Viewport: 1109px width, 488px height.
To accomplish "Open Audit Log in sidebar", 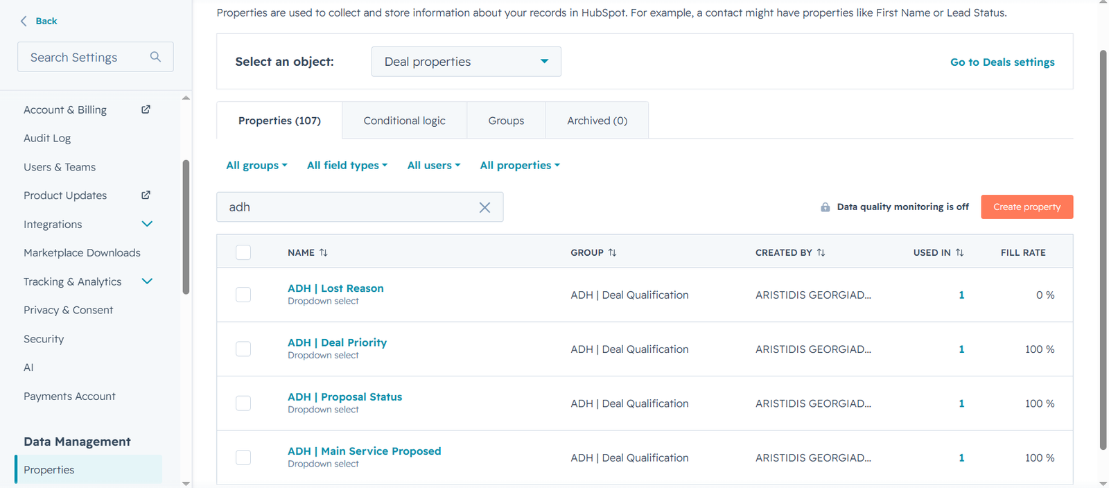I will 47,138.
